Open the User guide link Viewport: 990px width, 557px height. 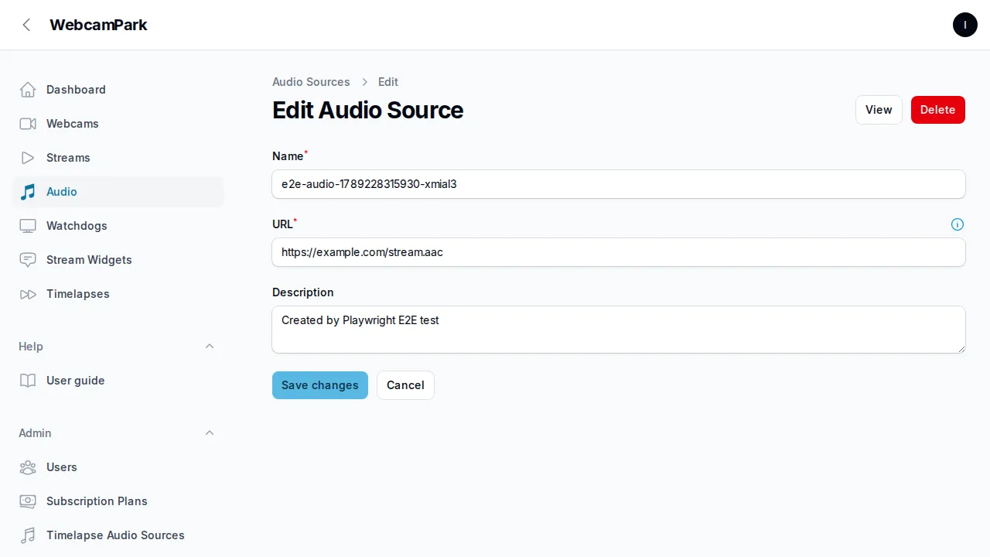tap(118, 381)
